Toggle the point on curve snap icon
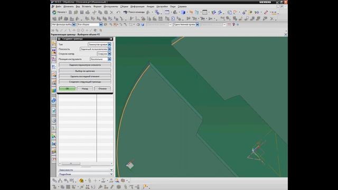338x190 pixels. 91,31
